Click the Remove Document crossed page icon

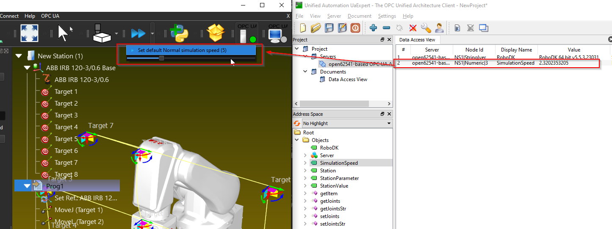(x=471, y=28)
